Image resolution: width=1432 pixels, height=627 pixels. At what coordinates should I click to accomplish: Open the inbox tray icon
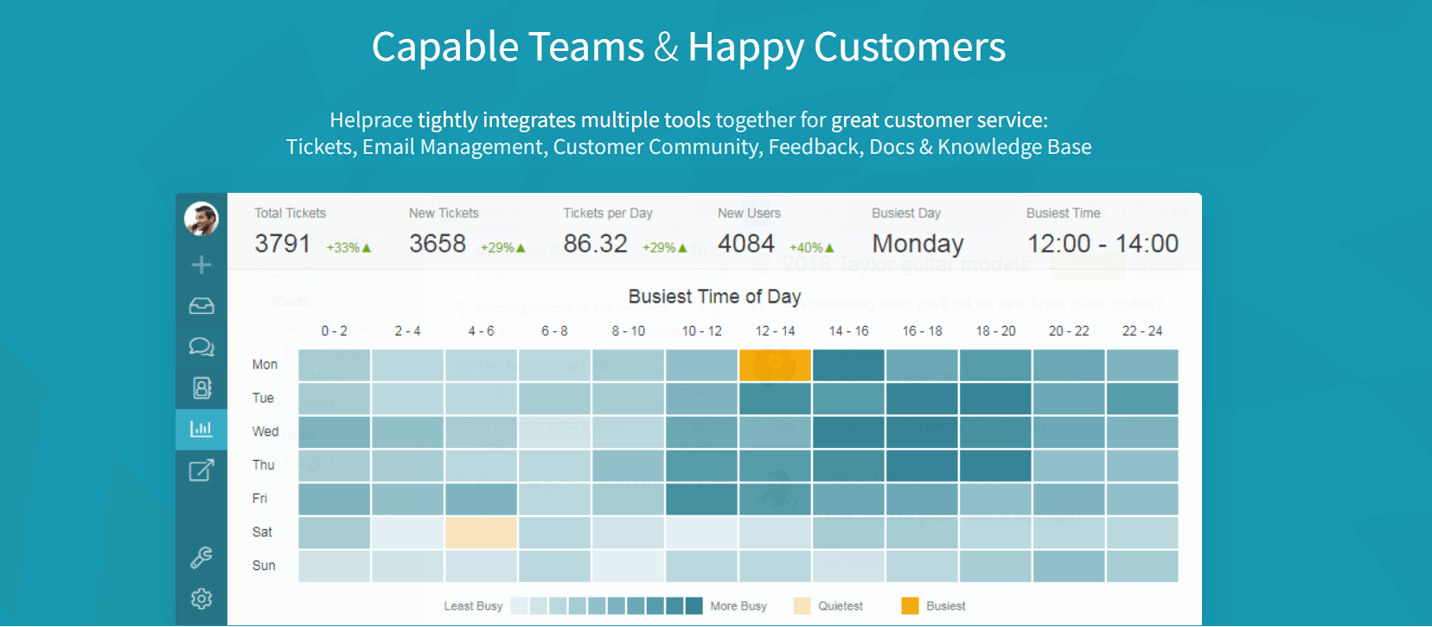(x=201, y=306)
